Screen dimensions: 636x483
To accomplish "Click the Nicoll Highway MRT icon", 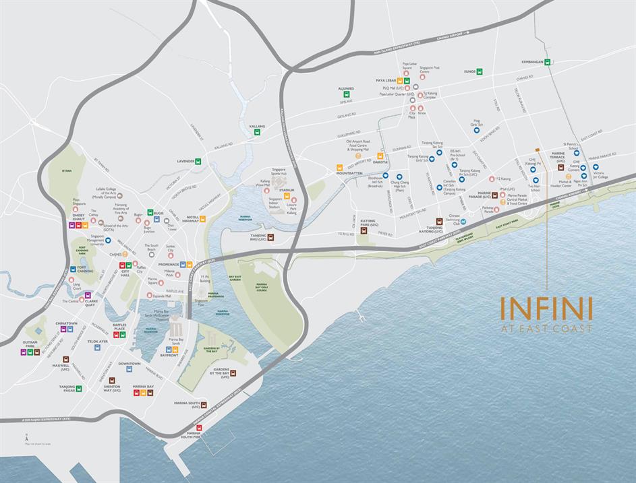I will point(202,218).
